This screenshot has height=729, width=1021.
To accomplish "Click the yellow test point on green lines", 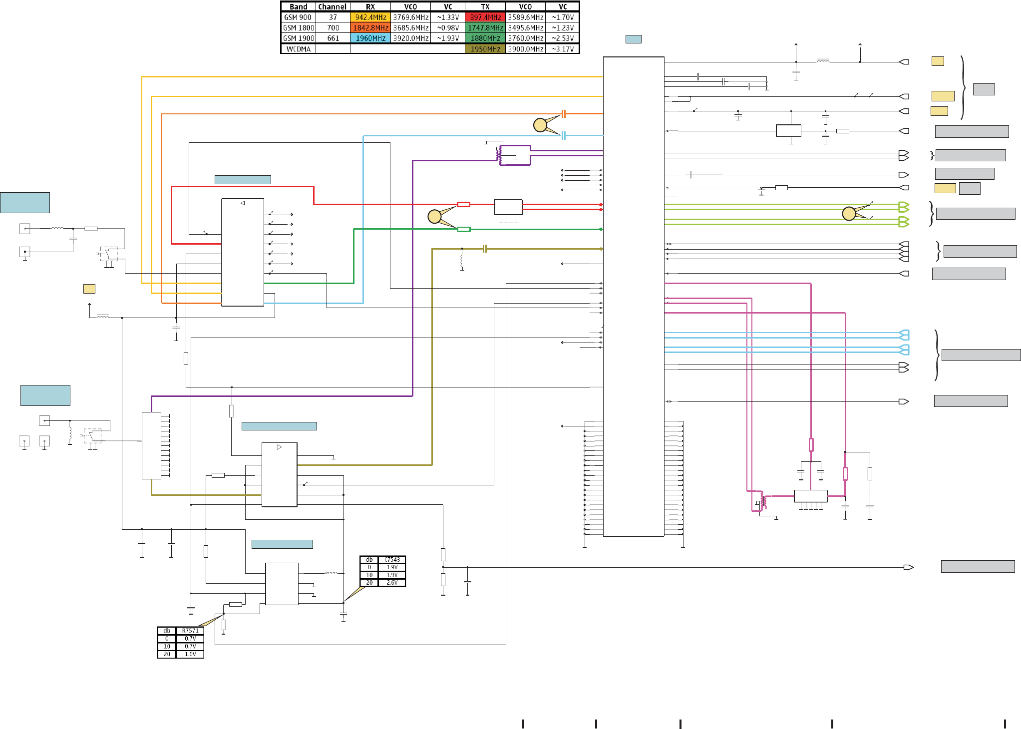I will [849, 214].
